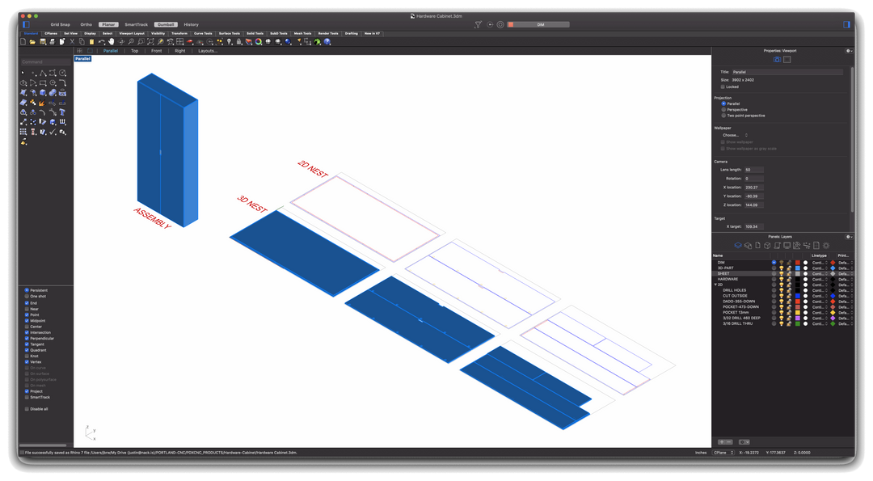Click the Help question mark icon
Viewport: 873px width, 481px height.
tap(328, 41)
